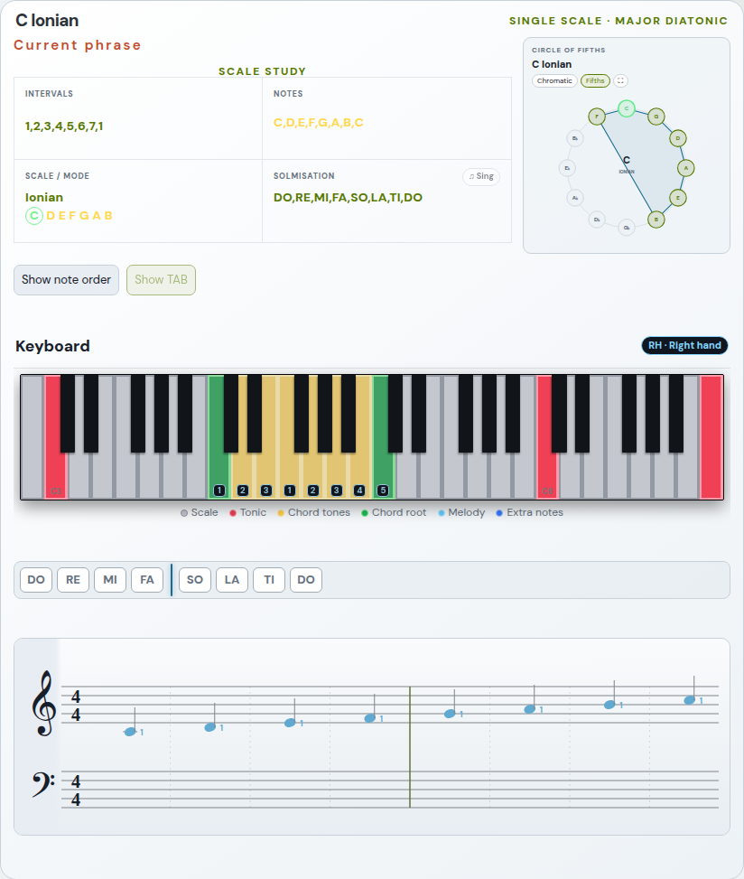The width and height of the screenshot is (744, 879).
Task: Play the SO solfège button
Action: pos(195,580)
